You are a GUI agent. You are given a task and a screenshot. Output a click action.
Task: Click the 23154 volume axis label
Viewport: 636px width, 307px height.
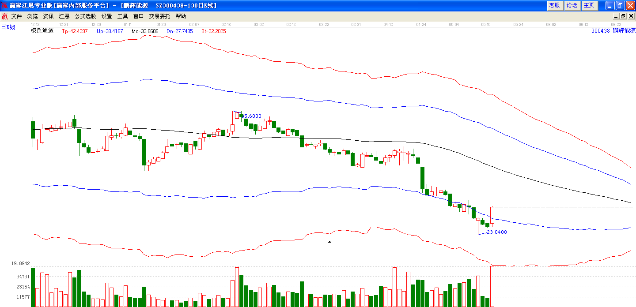coord(23,287)
